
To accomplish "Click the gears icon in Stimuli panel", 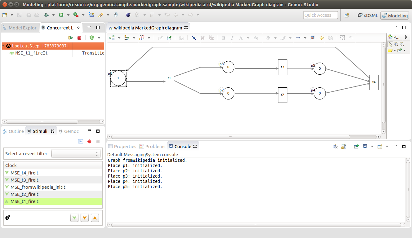I will click(x=8, y=218).
